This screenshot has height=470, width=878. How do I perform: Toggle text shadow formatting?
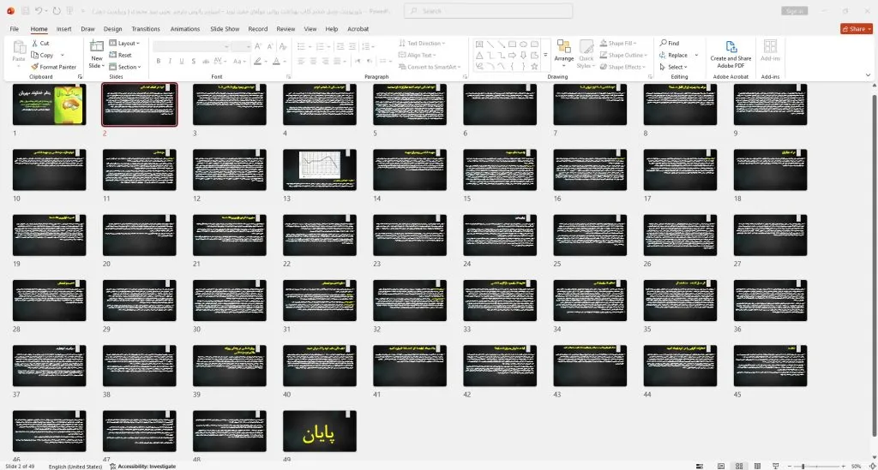pyautogui.click(x=194, y=62)
